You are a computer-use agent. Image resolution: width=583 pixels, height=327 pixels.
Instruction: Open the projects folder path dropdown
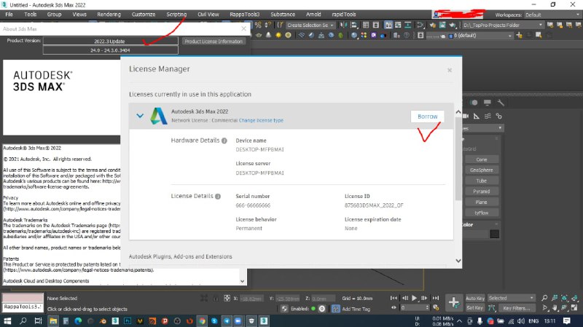[x=503, y=25]
